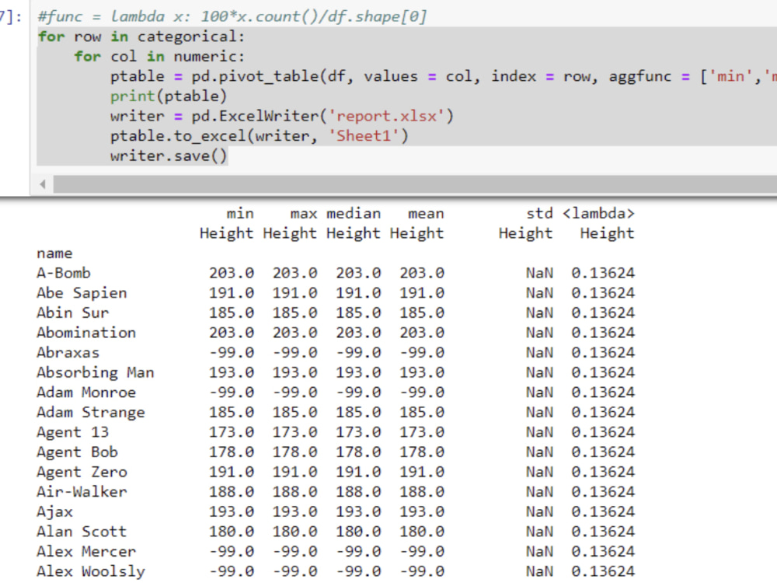Click the 'name' index label
This screenshot has height=583, width=777.
click(54, 254)
